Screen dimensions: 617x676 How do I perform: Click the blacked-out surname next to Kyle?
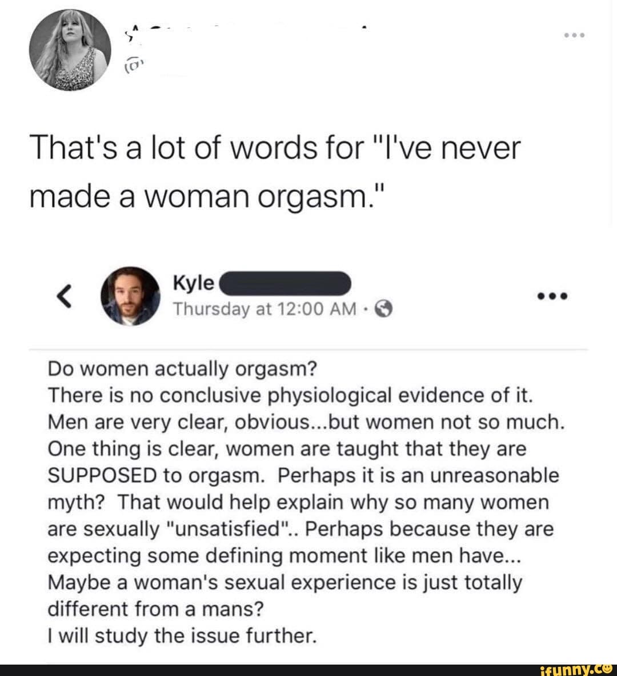point(286,283)
